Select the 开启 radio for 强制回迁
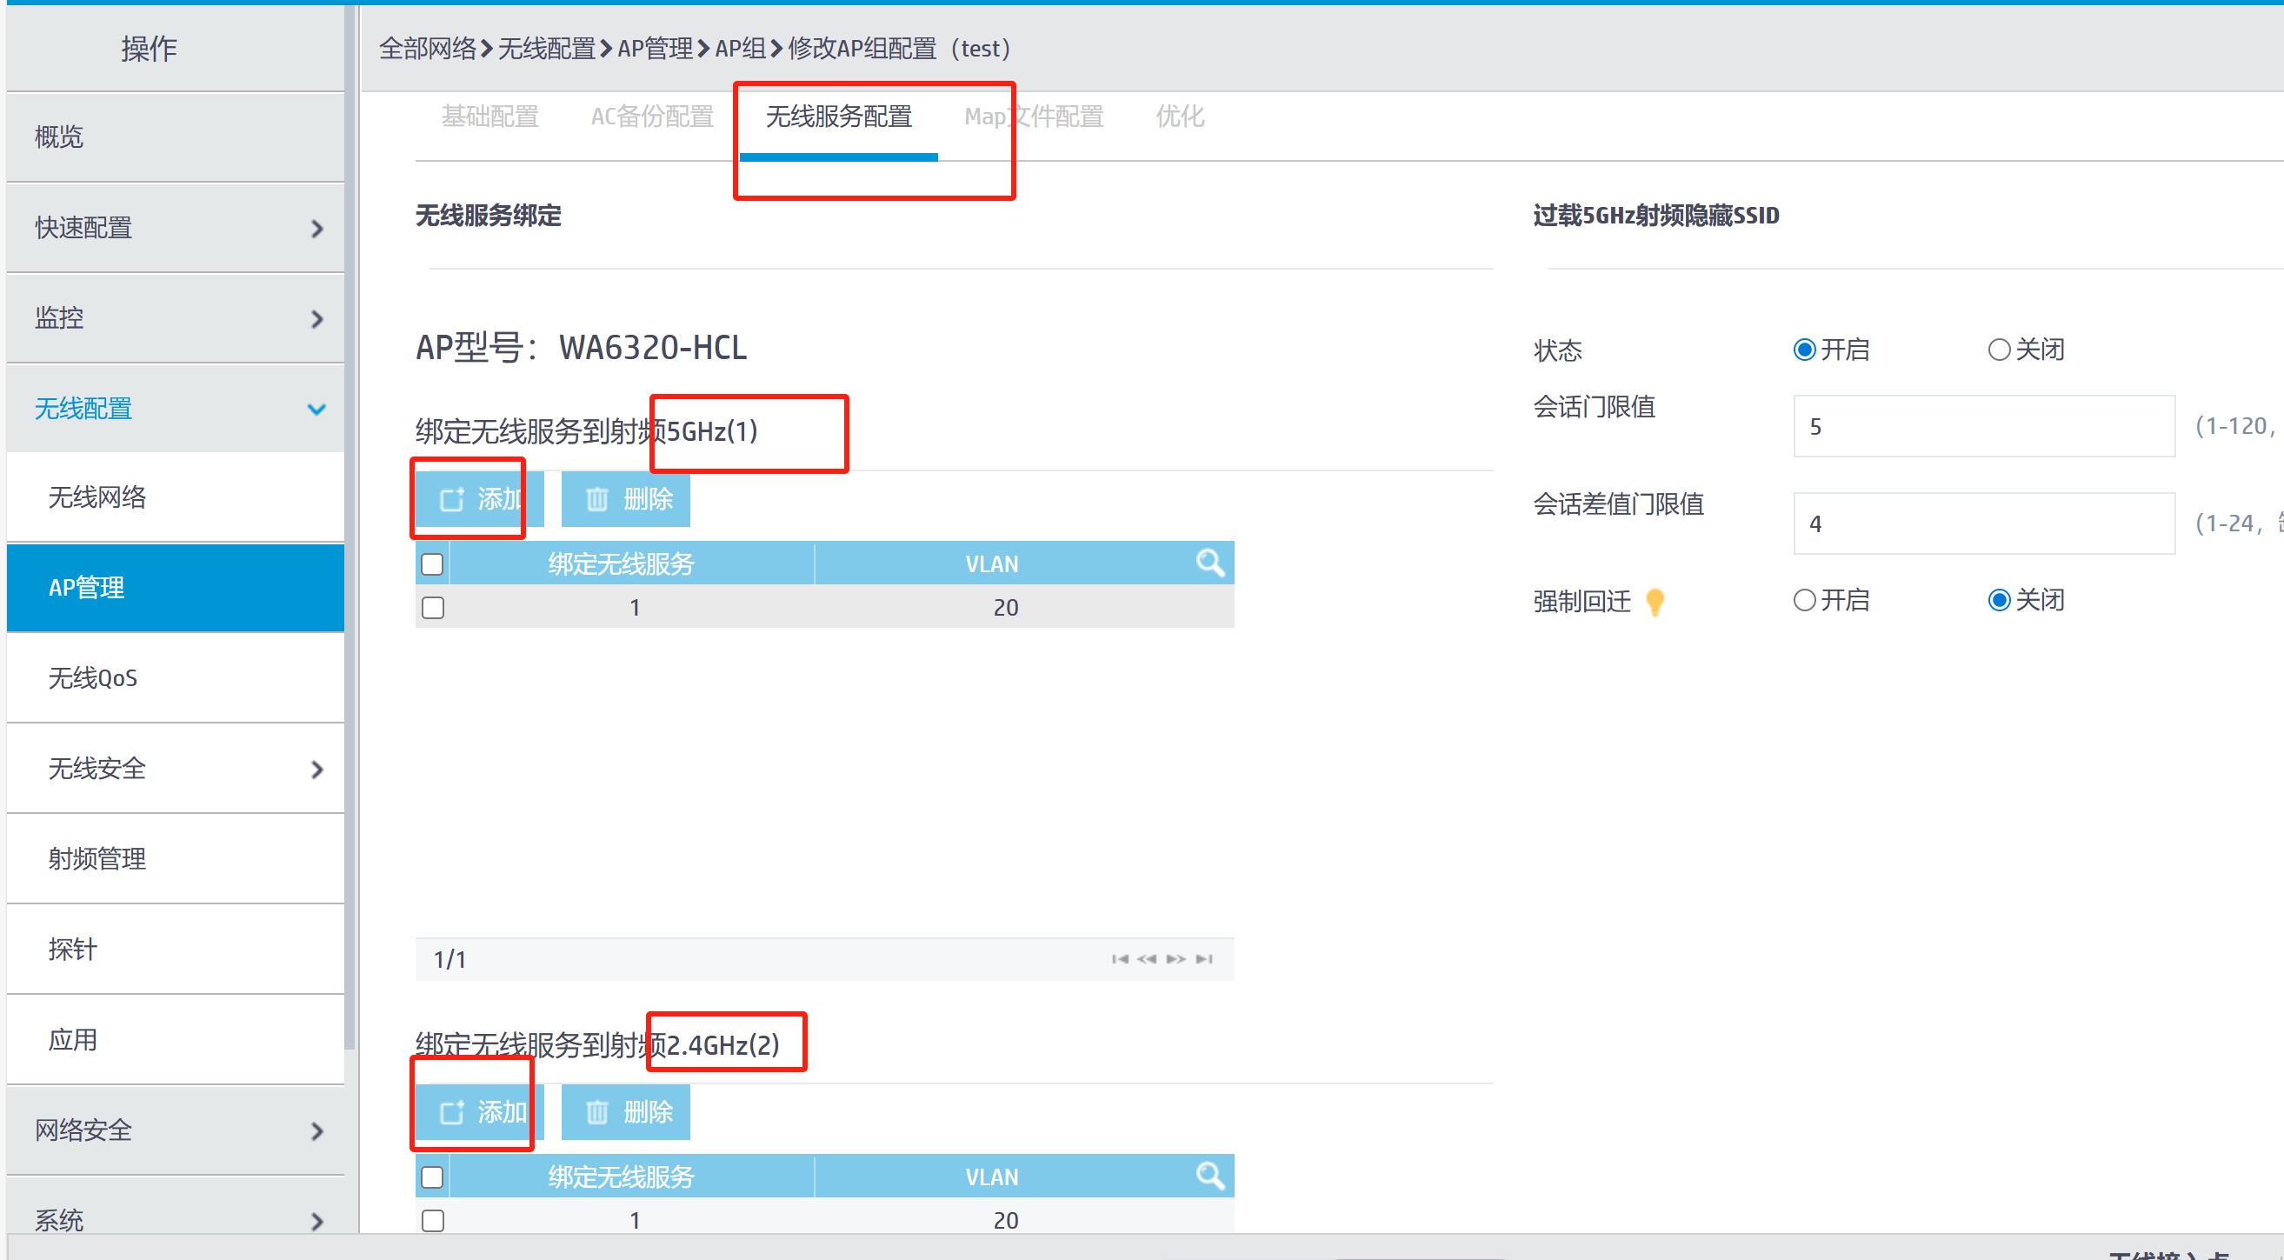This screenshot has width=2284, height=1260. coord(1804,600)
